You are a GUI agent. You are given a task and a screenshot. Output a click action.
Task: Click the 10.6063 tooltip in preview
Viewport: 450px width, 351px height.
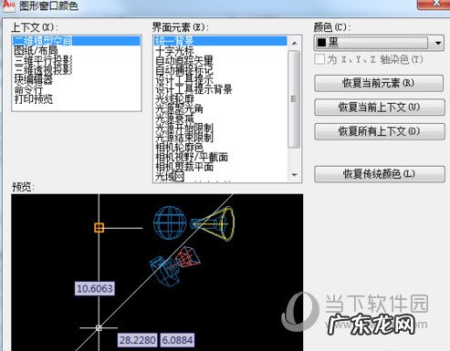[95, 288]
